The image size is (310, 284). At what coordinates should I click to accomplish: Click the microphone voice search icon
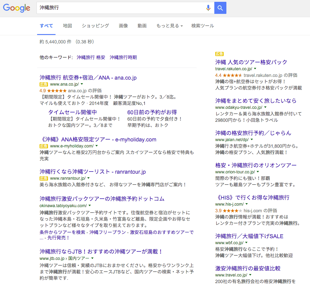[x=208, y=8]
